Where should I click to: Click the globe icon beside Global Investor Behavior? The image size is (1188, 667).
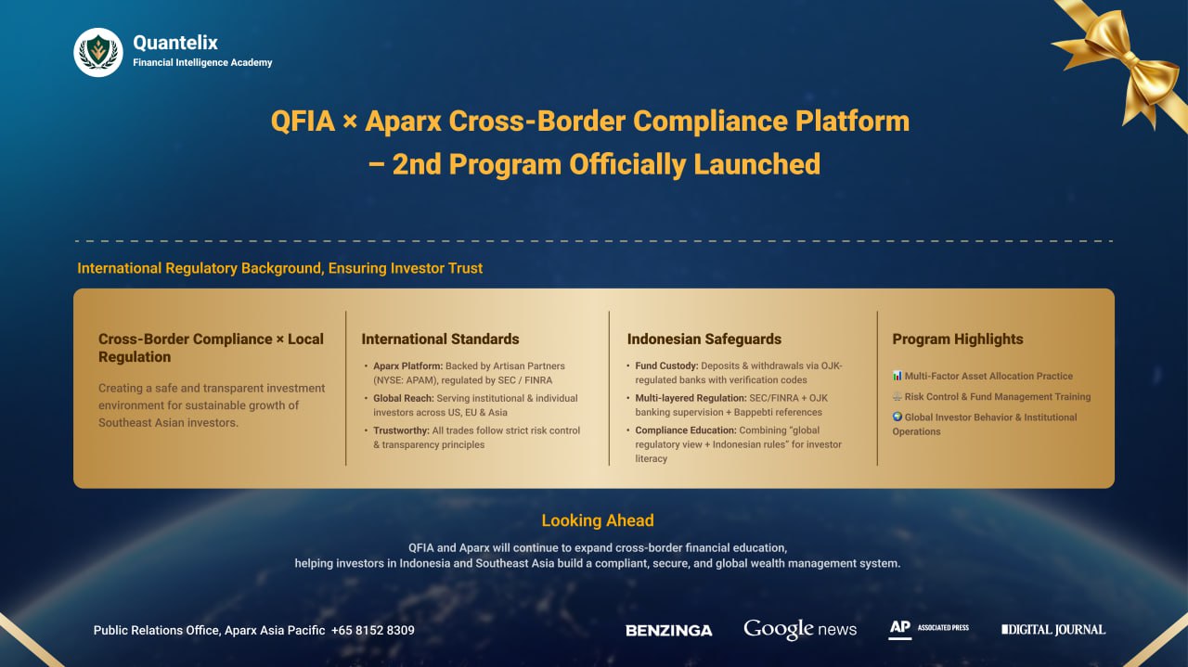tap(897, 417)
